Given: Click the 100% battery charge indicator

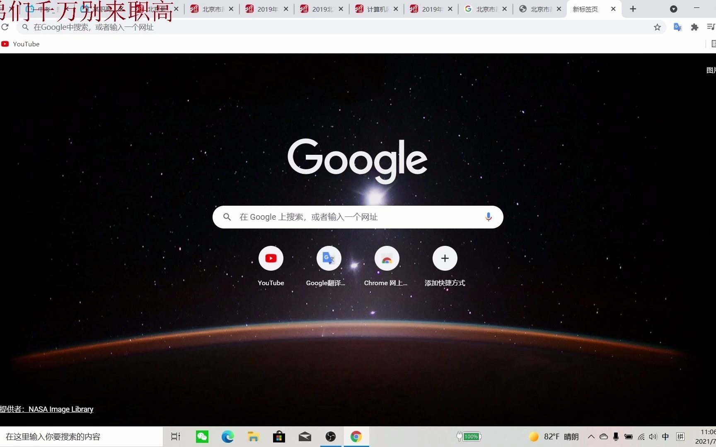Looking at the screenshot, I should point(469,437).
